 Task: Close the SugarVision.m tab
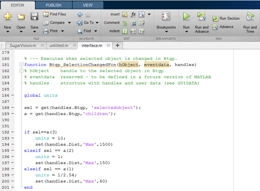(x=42, y=45)
